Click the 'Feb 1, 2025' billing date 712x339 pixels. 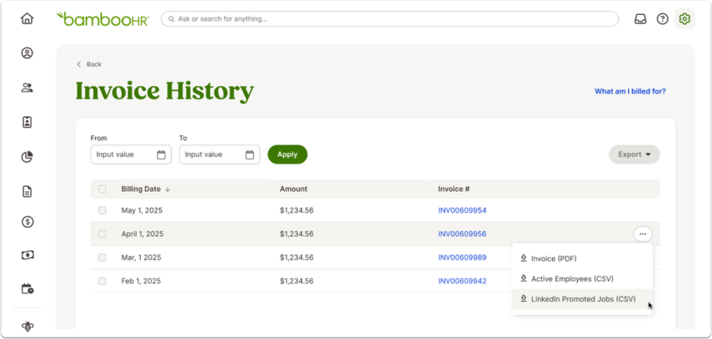pos(142,281)
